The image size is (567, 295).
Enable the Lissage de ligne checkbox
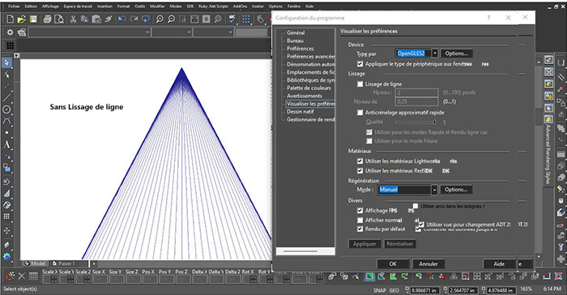360,84
